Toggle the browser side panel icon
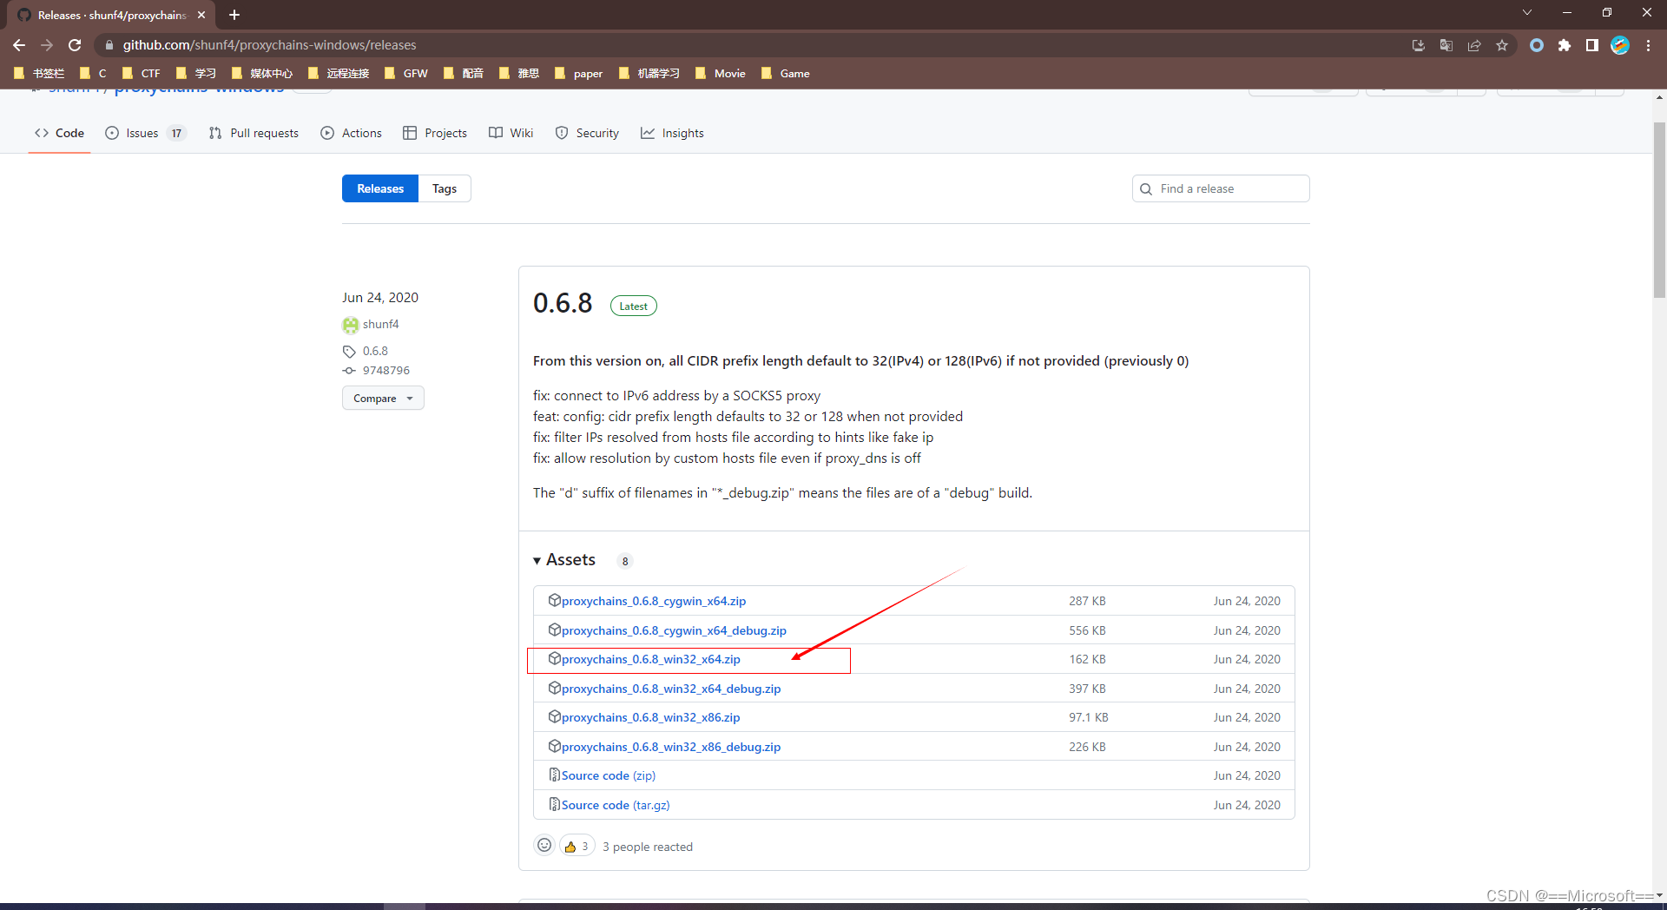 coord(1592,45)
